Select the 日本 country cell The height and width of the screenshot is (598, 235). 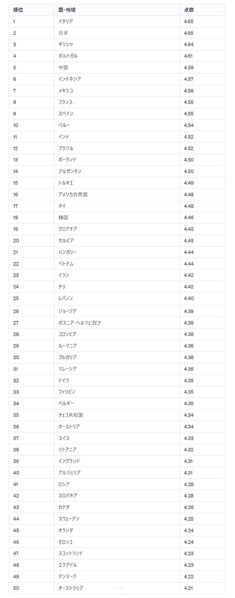63,33
